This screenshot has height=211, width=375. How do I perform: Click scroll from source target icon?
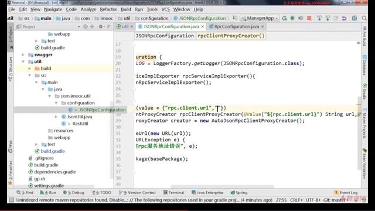86,26
